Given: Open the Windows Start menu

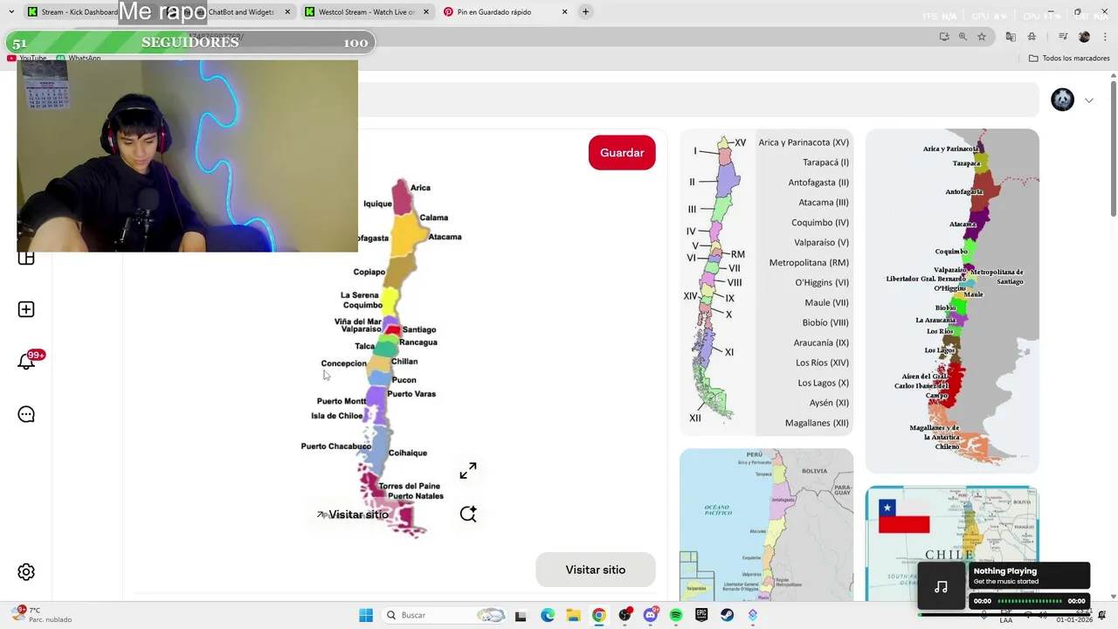Looking at the screenshot, I should [x=366, y=615].
